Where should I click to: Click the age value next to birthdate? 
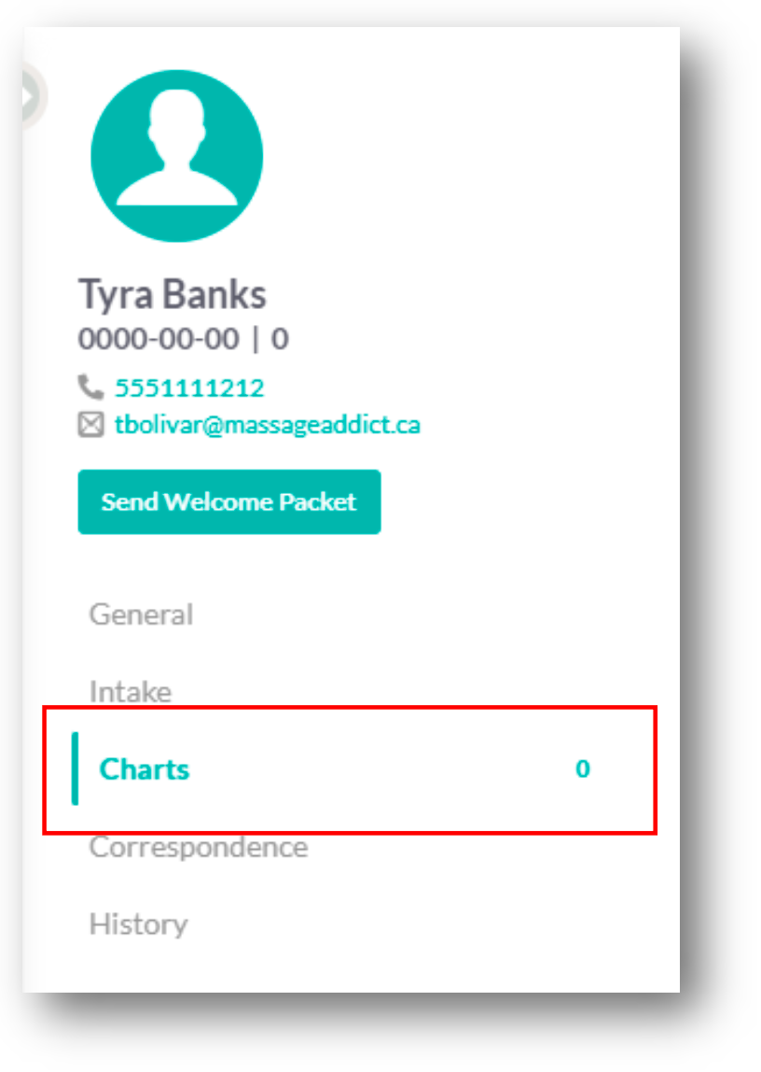point(280,339)
